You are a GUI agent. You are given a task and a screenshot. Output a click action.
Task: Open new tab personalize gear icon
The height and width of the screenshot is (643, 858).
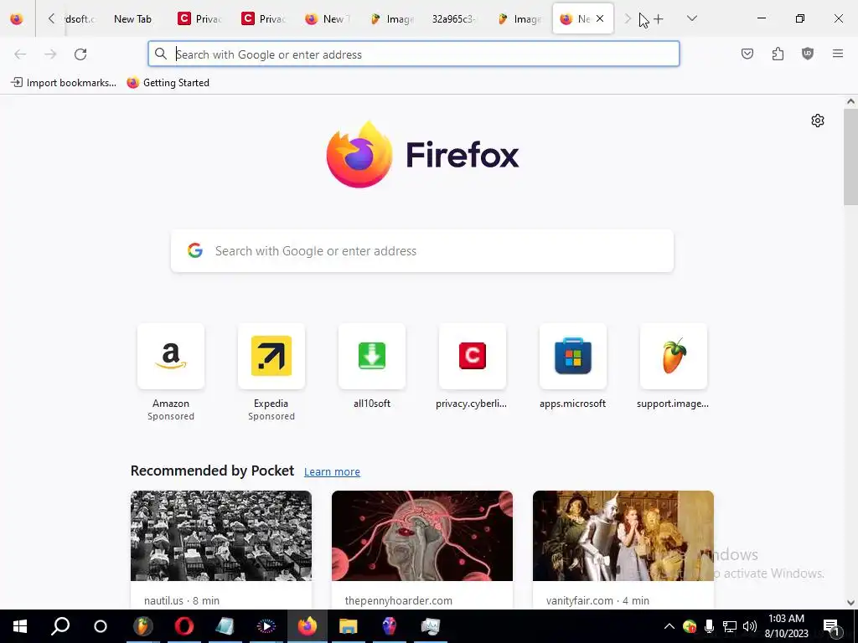pos(818,121)
